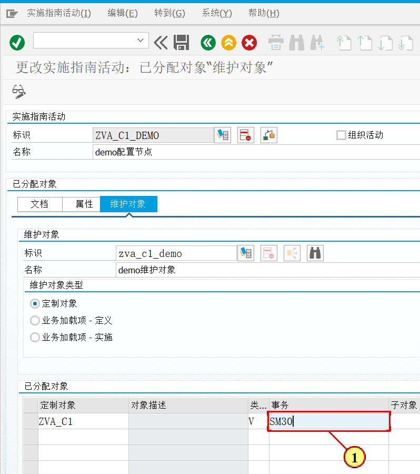This screenshot has width=420, height=474.
Task: Check the 组织活动 checkbox
Action: [341, 135]
